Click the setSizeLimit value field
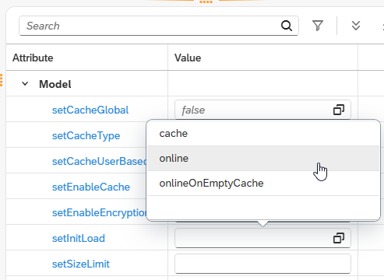The width and height of the screenshot is (384, 280). [262, 264]
